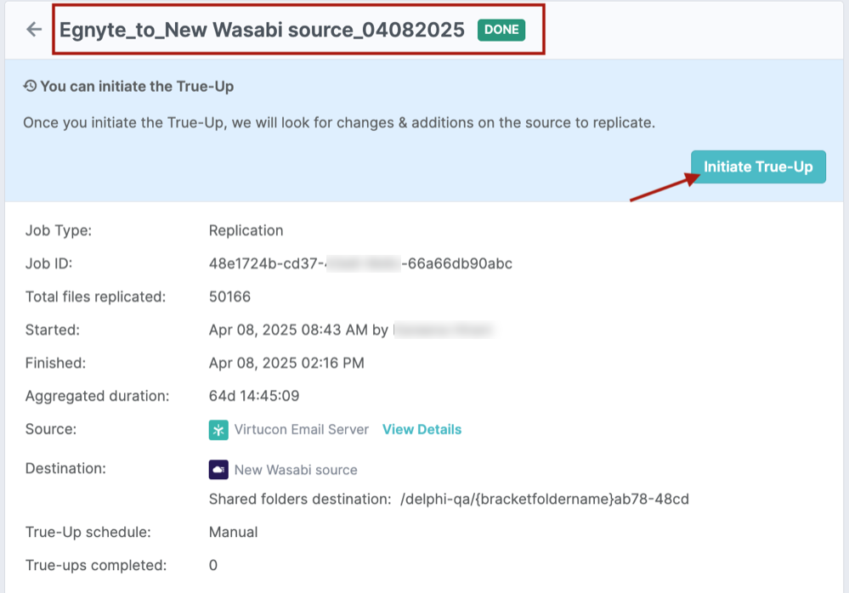This screenshot has width=849, height=593.
Task: Click the destination storage icon beside New Wasabi source
Action: point(218,469)
